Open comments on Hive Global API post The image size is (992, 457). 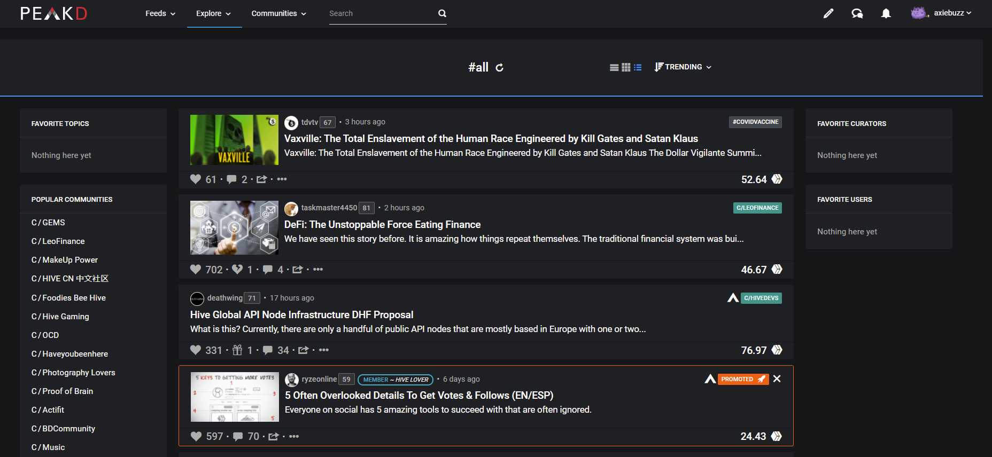268,350
